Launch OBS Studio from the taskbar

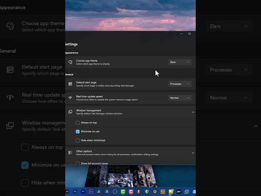tap(115, 192)
